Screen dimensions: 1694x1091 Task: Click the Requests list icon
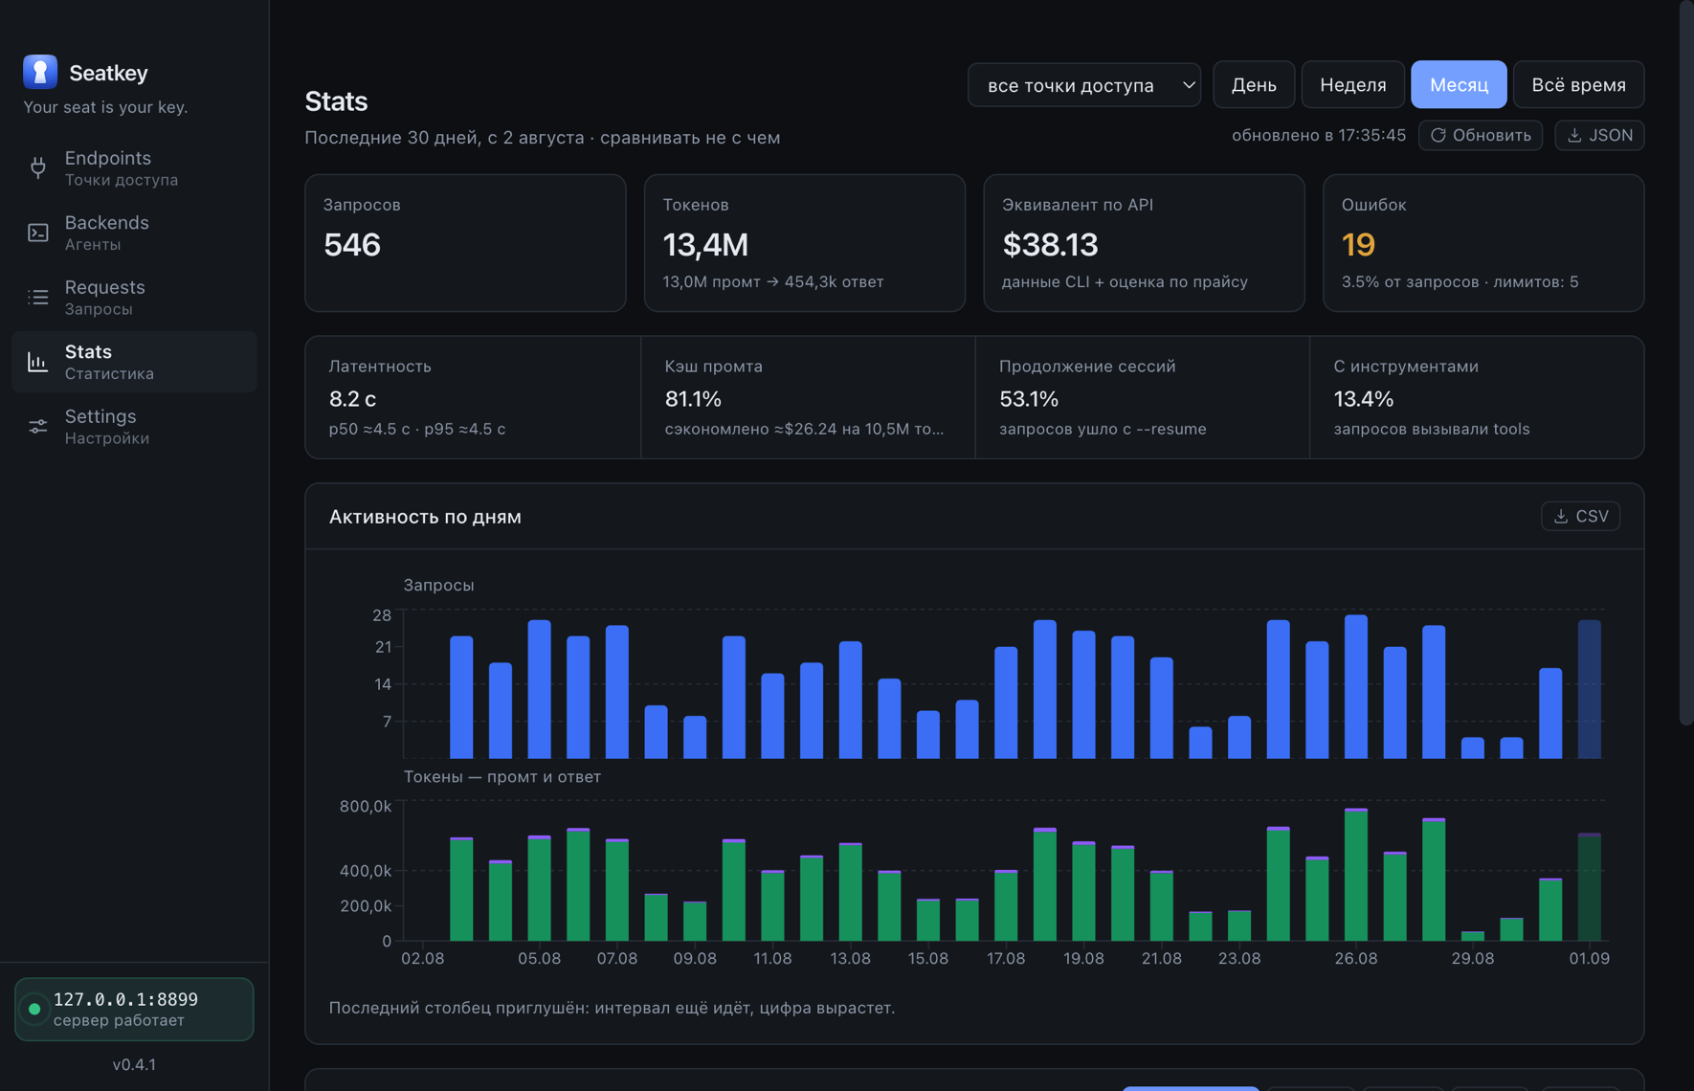(38, 298)
